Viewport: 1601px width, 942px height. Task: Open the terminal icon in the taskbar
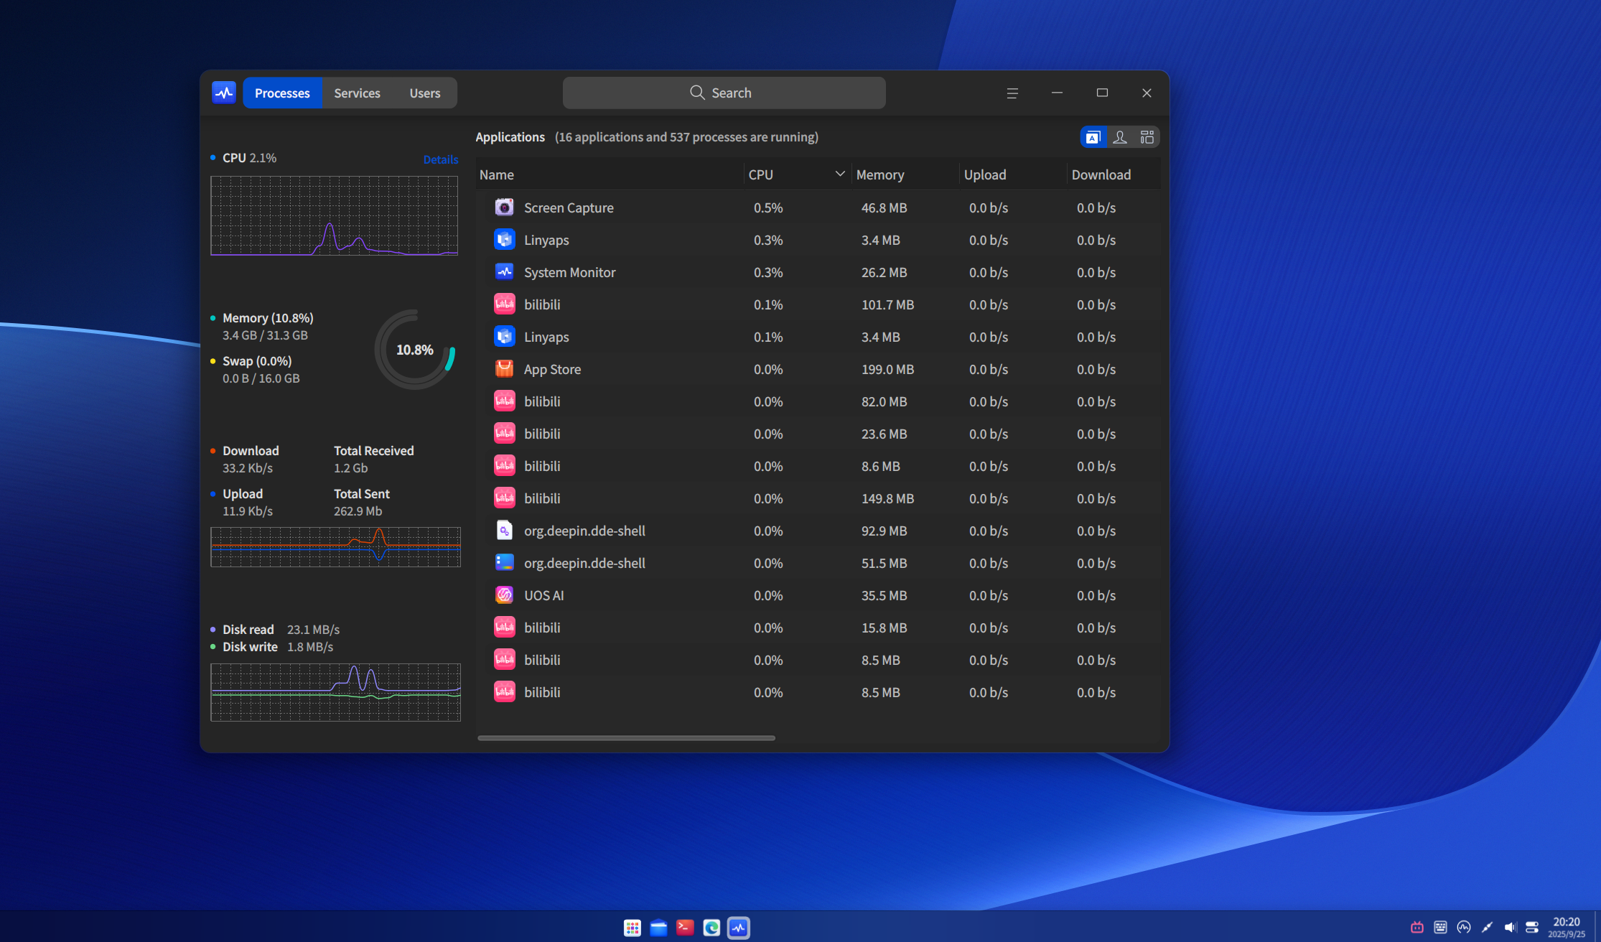685,928
